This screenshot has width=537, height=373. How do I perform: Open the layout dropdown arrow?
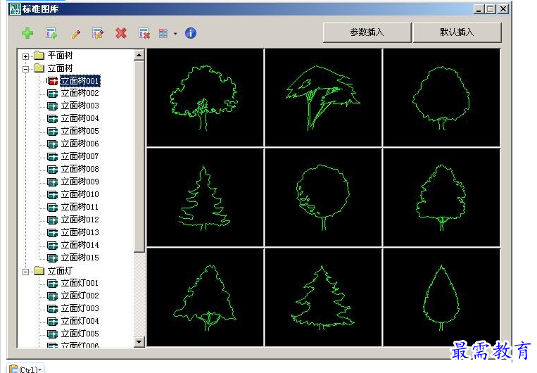point(175,34)
